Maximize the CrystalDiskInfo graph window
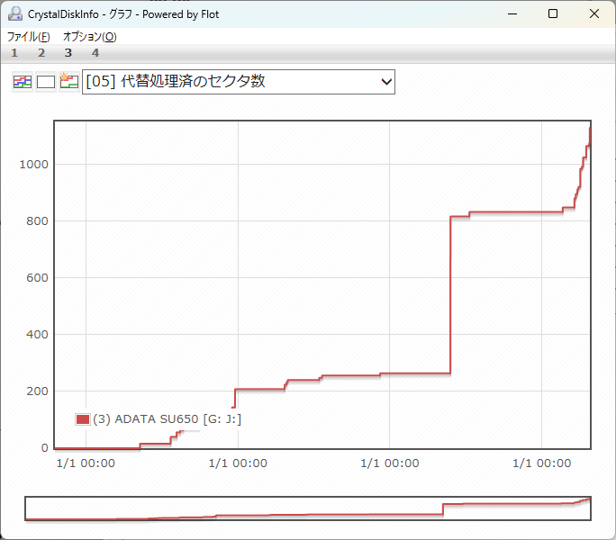 click(x=553, y=14)
